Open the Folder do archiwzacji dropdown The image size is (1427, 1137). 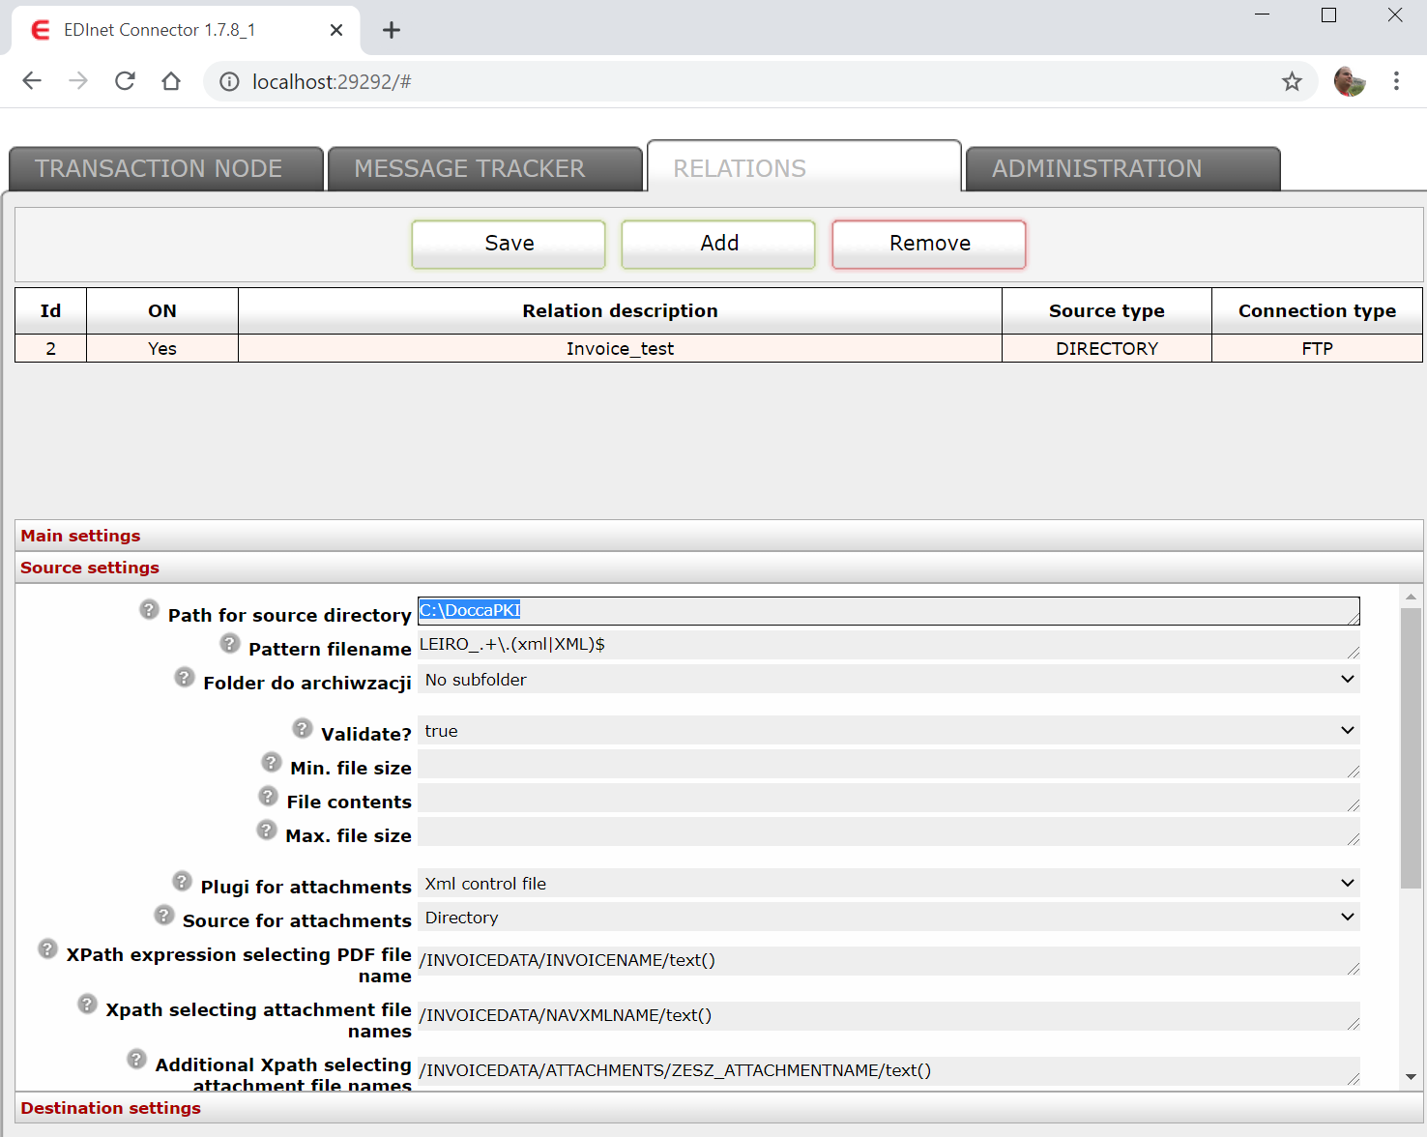[888, 680]
